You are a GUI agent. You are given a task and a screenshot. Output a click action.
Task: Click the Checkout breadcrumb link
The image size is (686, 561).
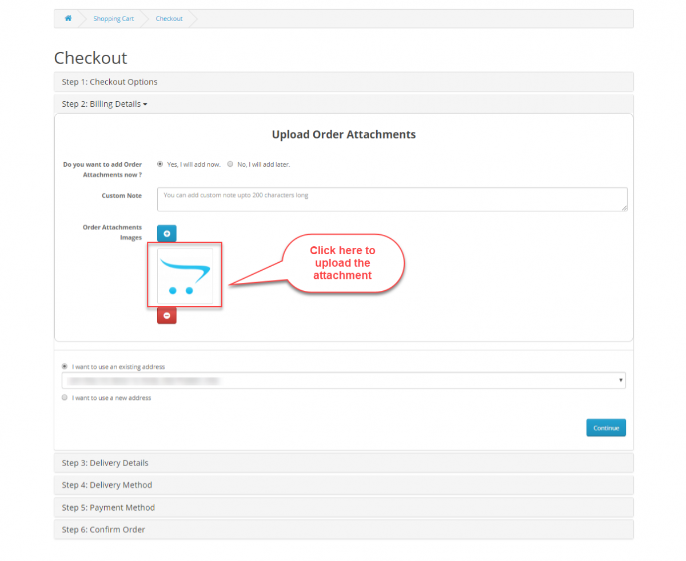pos(169,18)
